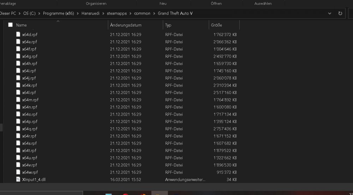
Task: Click the file icon of x64m.rpf
Action: point(18,100)
